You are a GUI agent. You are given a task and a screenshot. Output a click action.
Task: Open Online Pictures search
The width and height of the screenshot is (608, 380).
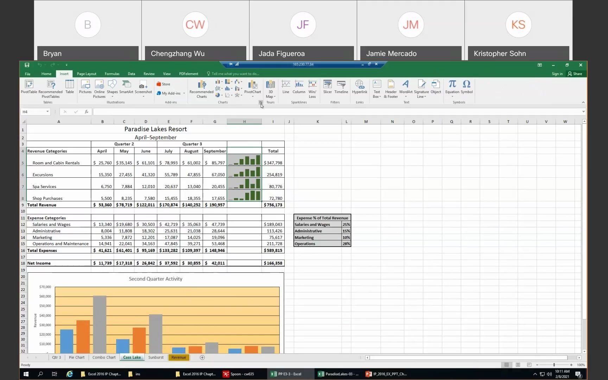click(99, 89)
